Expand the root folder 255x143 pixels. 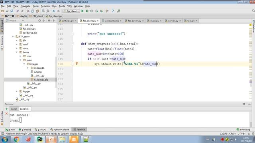pos(20,56)
